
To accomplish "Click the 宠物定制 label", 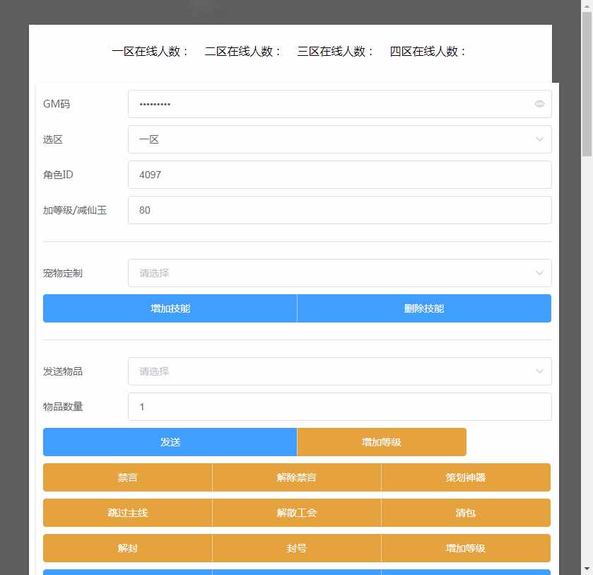I will 63,273.
